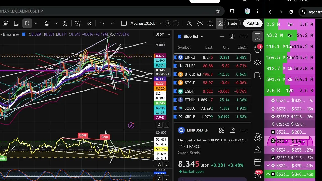Open the dropdown arrow beside MyChart2026b

tap(160, 23)
